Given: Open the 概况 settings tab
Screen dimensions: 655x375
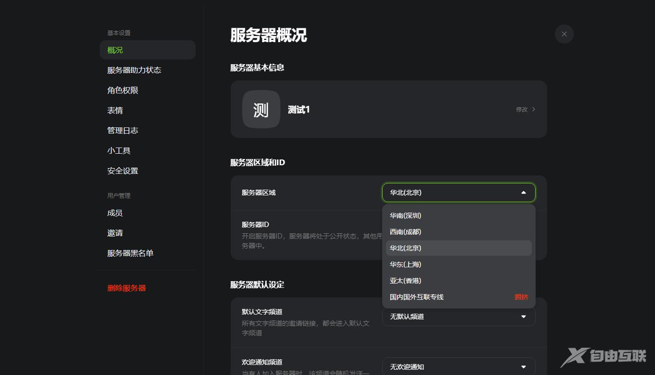Looking at the screenshot, I should [x=148, y=50].
